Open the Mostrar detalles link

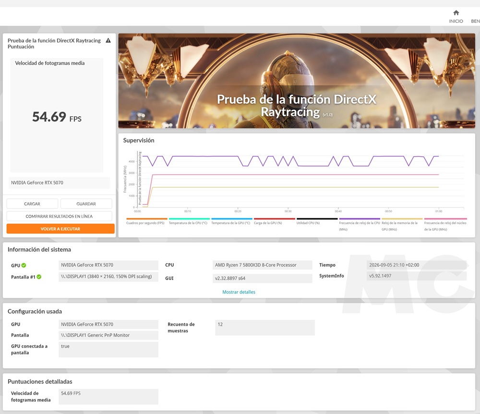(239, 292)
